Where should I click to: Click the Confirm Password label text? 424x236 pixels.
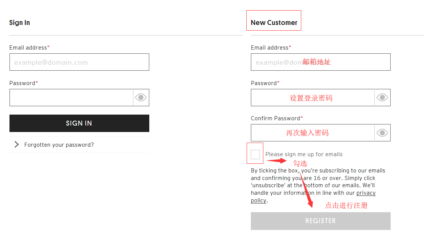pyautogui.click(x=275, y=118)
